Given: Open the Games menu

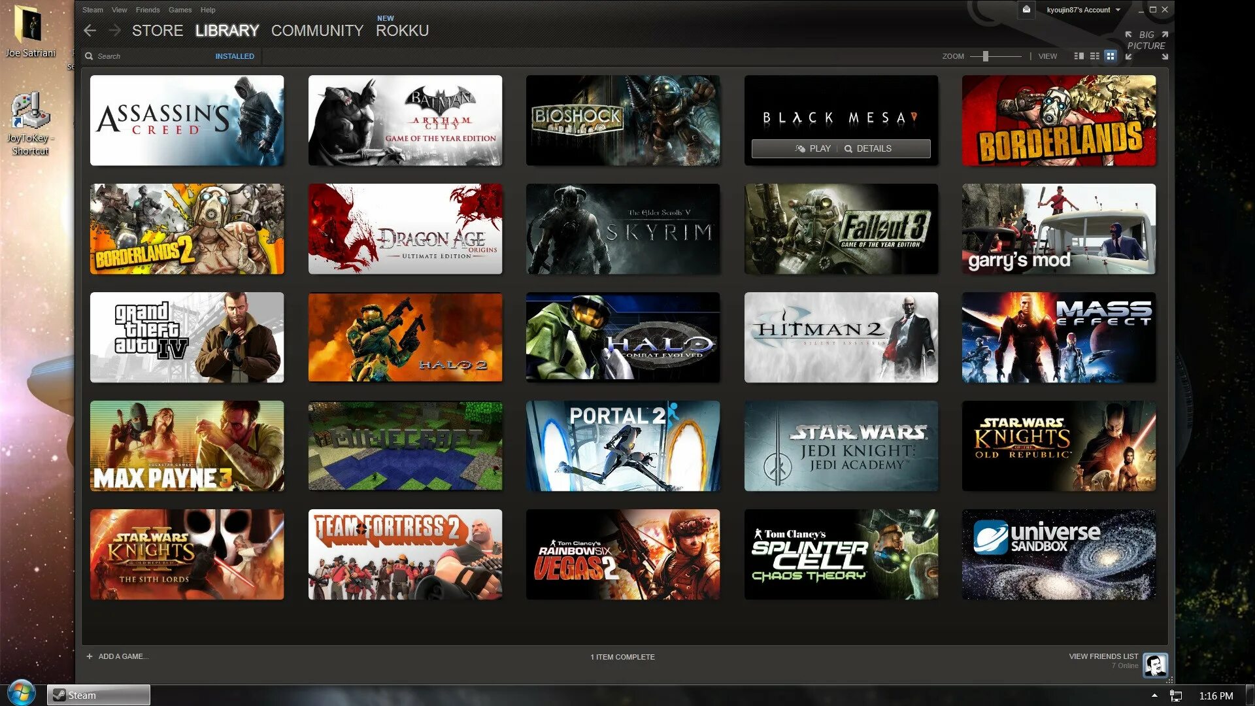Looking at the screenshot, I should coord(180,10).
